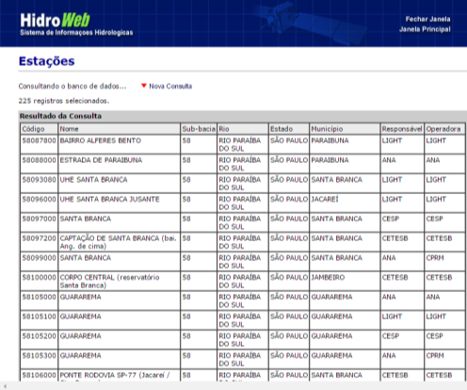Open station code 58105300
The height and width of the screenshot is (390, 467).
coord(39,355)
